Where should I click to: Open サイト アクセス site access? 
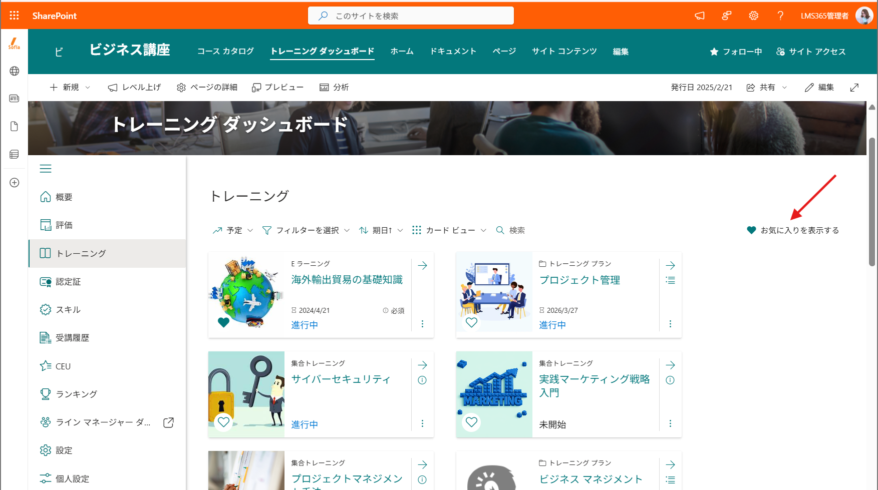(x=811, y=52)
